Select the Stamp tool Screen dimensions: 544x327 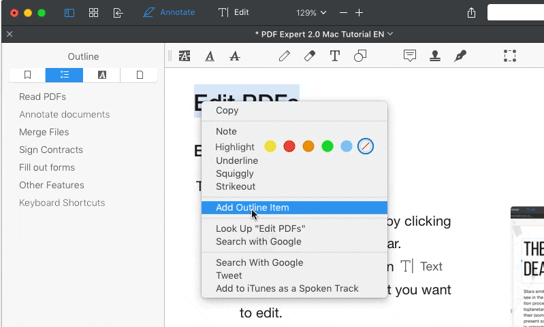pos(434,56)
